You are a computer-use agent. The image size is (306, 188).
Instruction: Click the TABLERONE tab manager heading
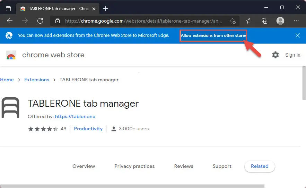tap(83, 104)
